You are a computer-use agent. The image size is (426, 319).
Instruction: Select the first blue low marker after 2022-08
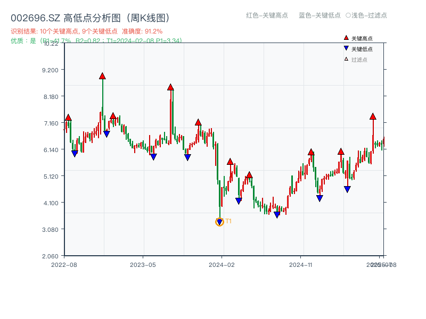pos(75,154)
